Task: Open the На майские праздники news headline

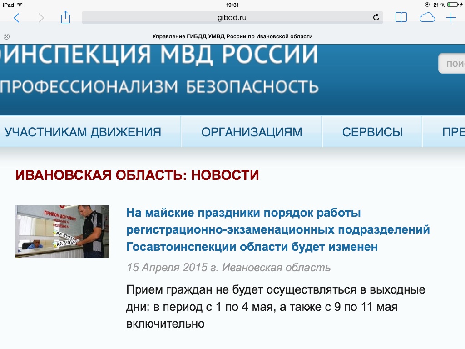Action: pyautogui.click(x=278, y=230)
